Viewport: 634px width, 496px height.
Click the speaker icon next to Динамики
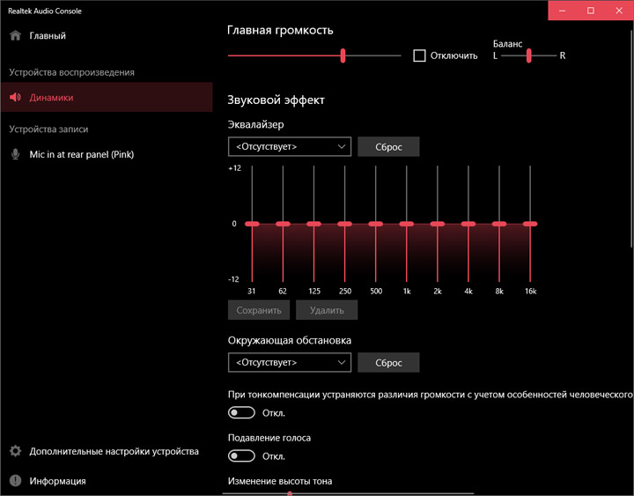click(x=15, y=97)
